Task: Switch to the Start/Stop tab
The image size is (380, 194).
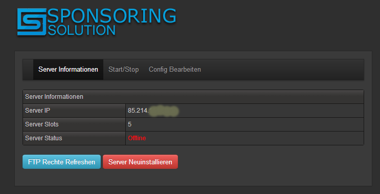Action: click(124, 70)
